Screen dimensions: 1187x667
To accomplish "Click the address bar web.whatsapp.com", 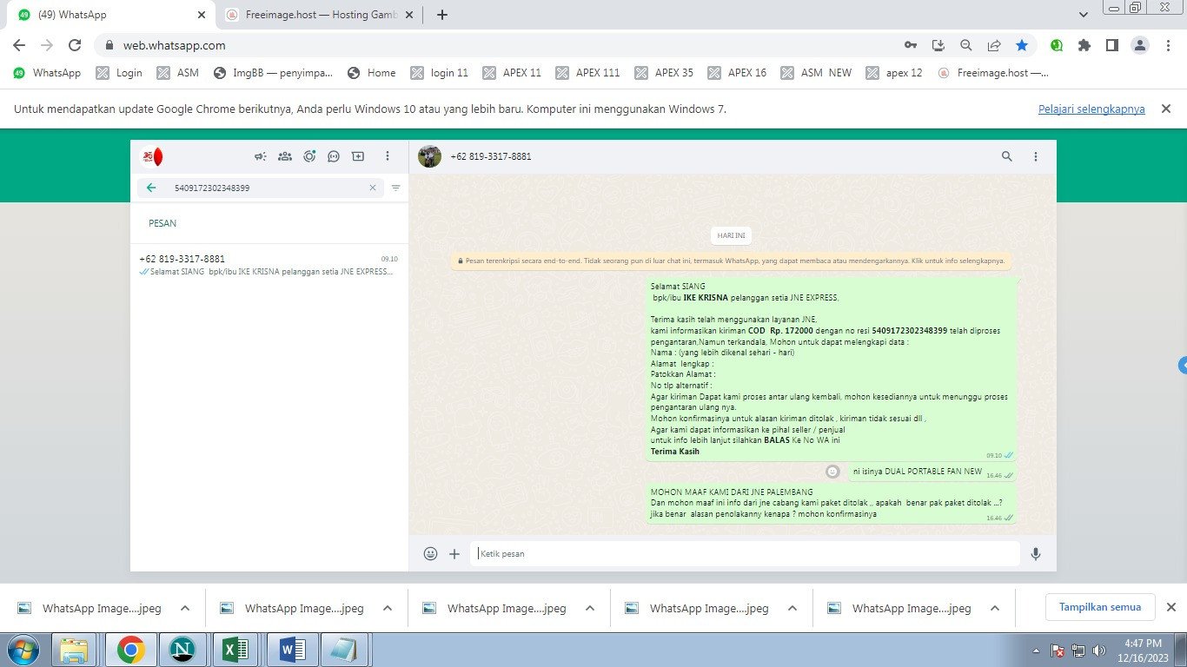I will coord(174,45).
